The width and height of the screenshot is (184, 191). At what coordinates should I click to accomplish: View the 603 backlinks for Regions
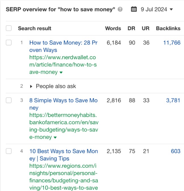click(x=175, y=151)
